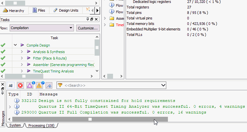Open the message search dropdown arrow
The height and width of the screenshot is (132, 247).
coord(163,85)
